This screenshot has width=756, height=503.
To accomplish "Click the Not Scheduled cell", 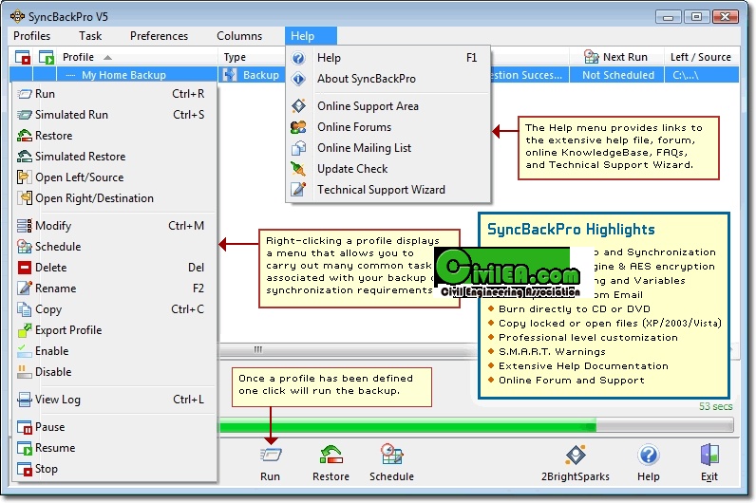I will [617, 75].
